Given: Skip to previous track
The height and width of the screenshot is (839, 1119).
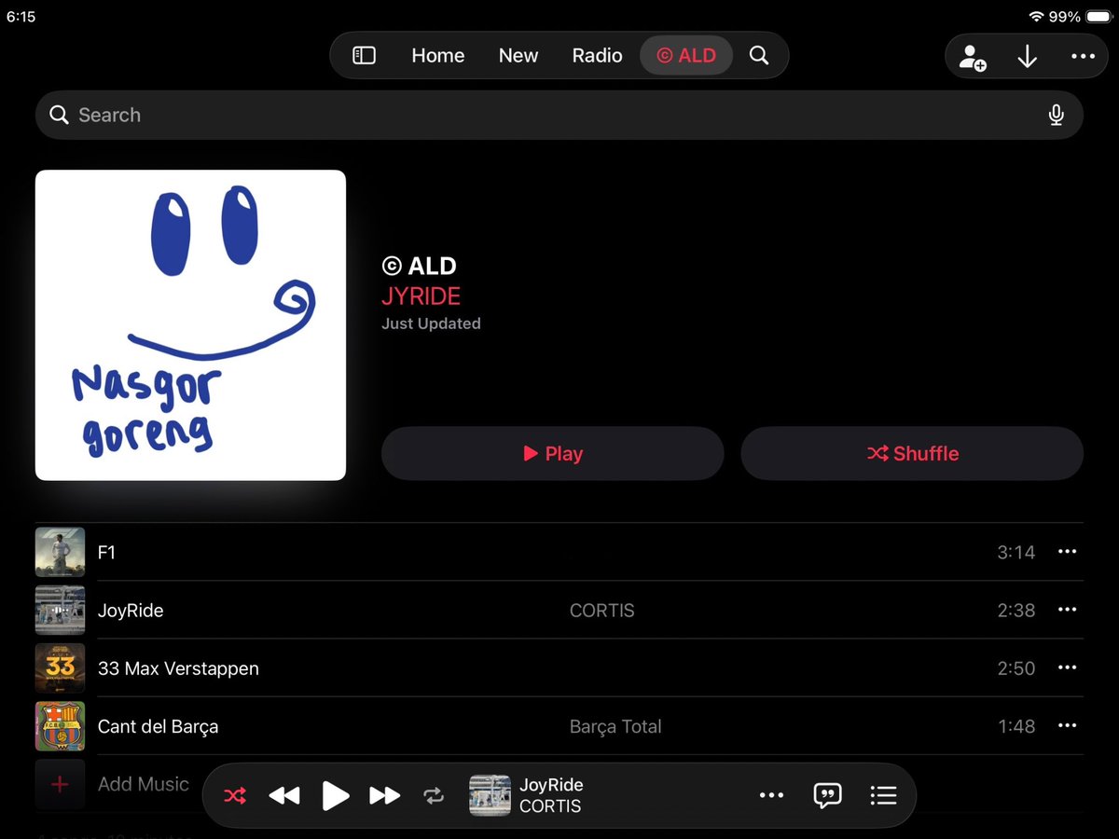Looking at the screenshot, I should pyautogui.click(x=283, y=795).
